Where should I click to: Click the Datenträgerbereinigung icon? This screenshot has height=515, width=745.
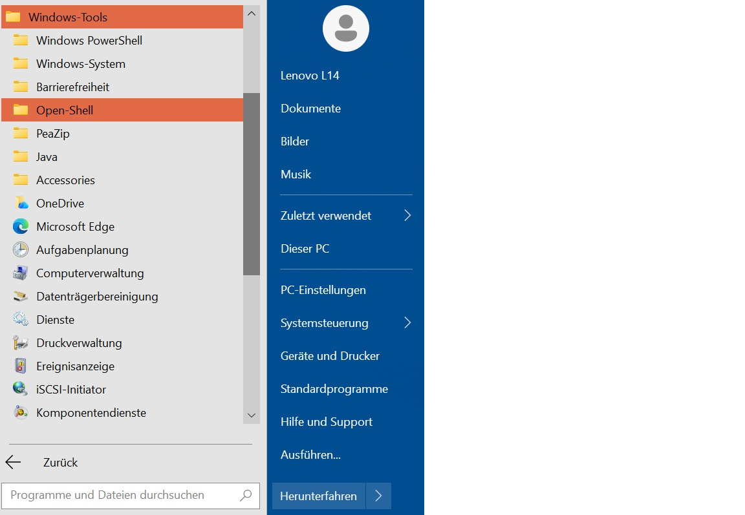click(21, 296)
